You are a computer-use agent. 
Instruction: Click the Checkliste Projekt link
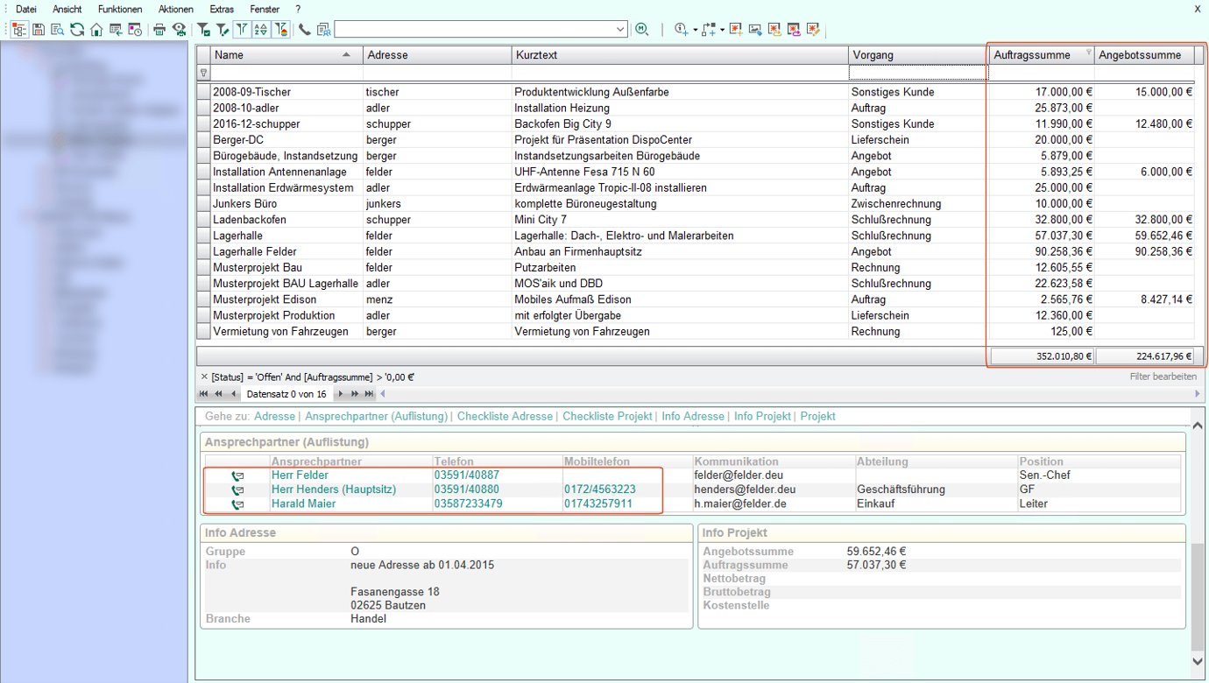607,417
